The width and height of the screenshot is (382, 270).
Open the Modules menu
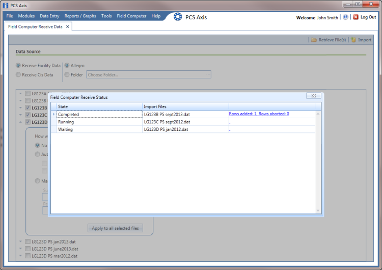26,16
